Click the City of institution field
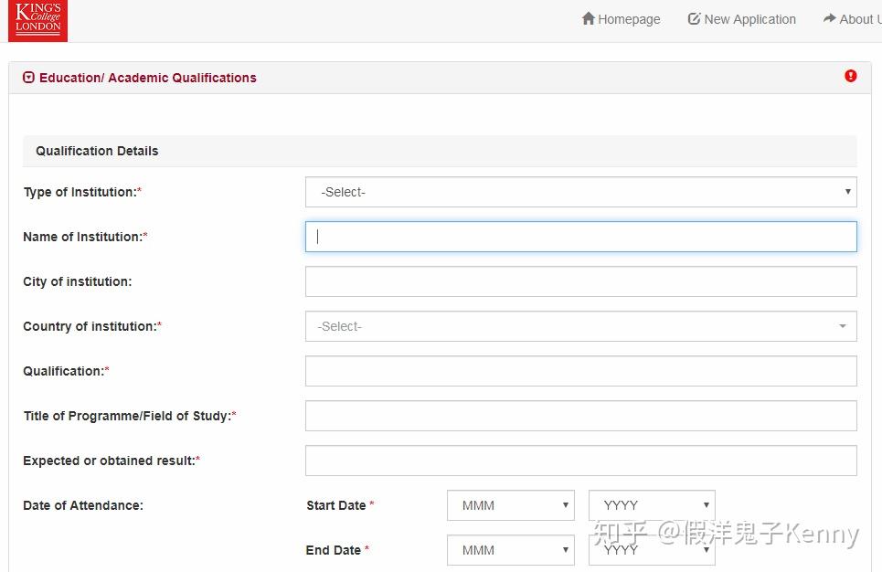The width and height of the screenshot is (882, 572). point(581,281)
